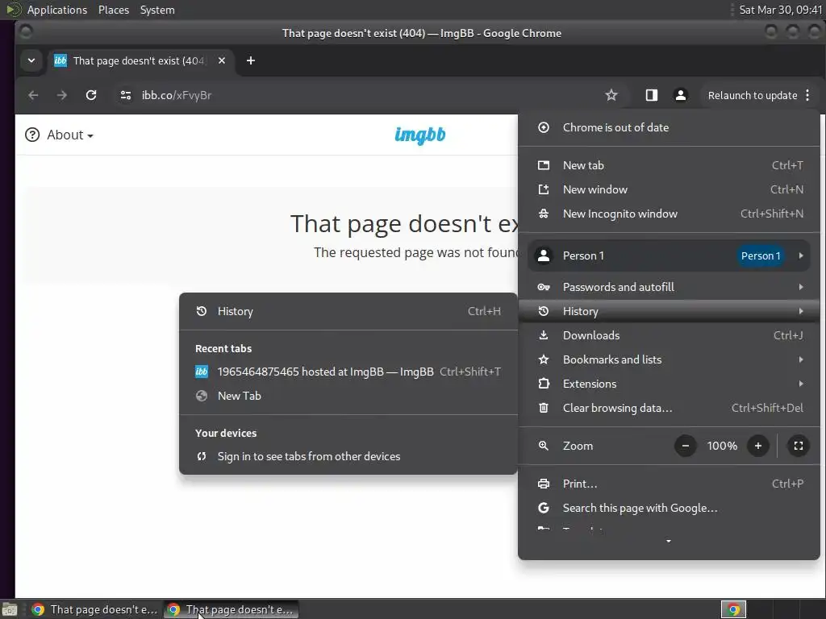826x619 pixels.
Task: Decrease zoom with the minus button
Action: point(686,446)
